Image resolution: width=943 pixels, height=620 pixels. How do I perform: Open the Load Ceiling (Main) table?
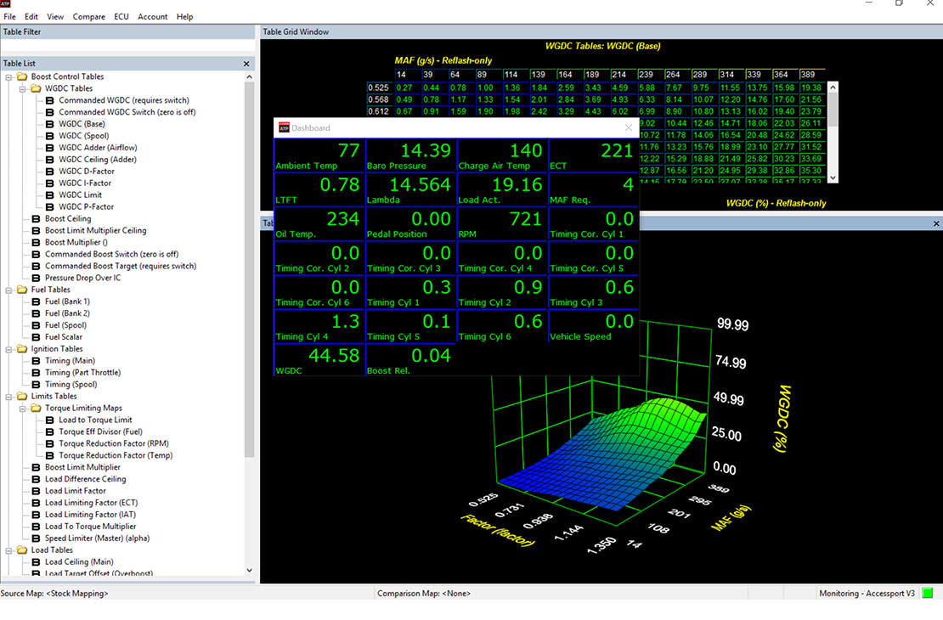(x=79, y=561)
